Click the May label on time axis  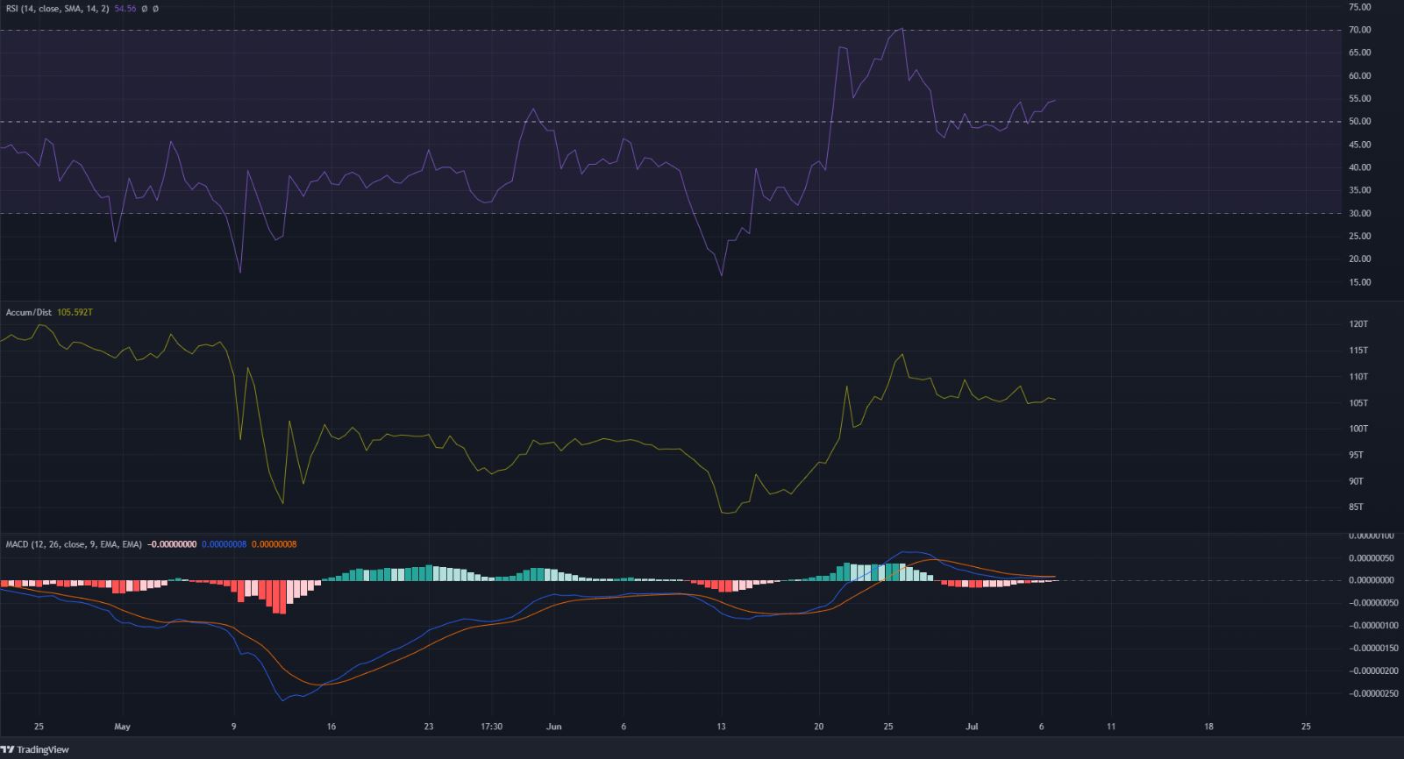coord(123,727)
